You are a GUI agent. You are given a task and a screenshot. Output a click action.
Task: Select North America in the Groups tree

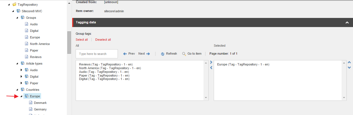click(40, 44)
